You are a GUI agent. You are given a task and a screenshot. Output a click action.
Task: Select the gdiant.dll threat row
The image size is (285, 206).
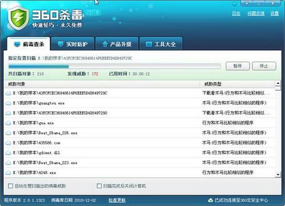point(140,153)
